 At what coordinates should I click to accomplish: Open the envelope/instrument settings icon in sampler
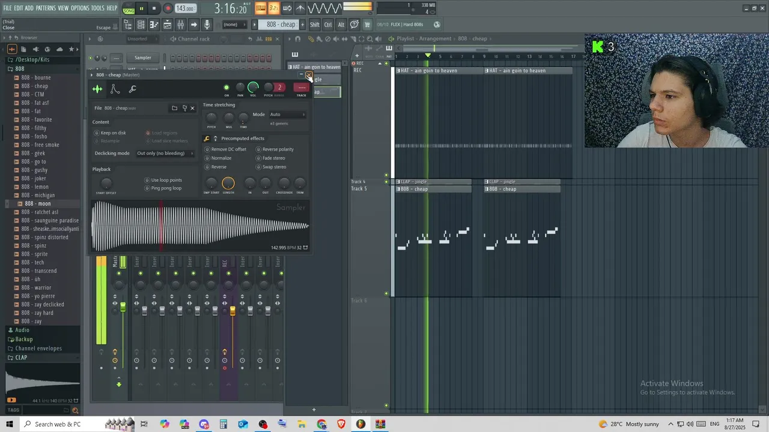point(115,89)
